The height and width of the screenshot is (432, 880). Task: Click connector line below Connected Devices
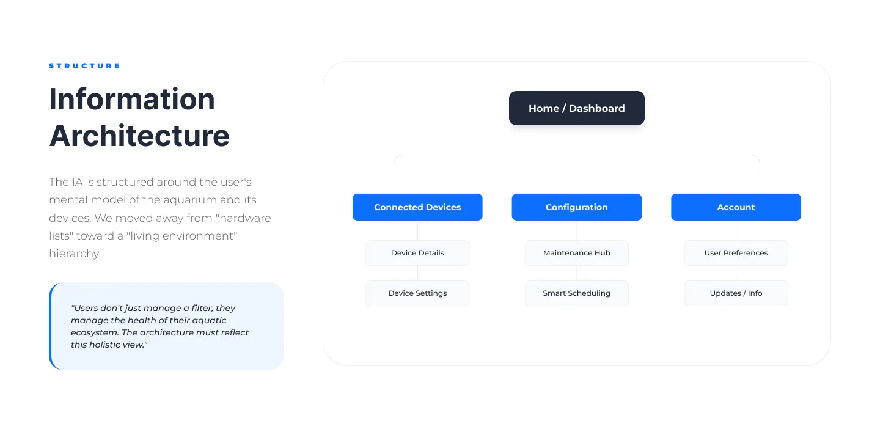tap(417, 230)
